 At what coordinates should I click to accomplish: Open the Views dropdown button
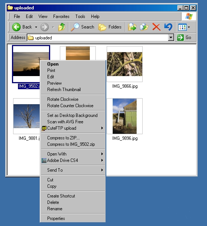click(184, 27)
